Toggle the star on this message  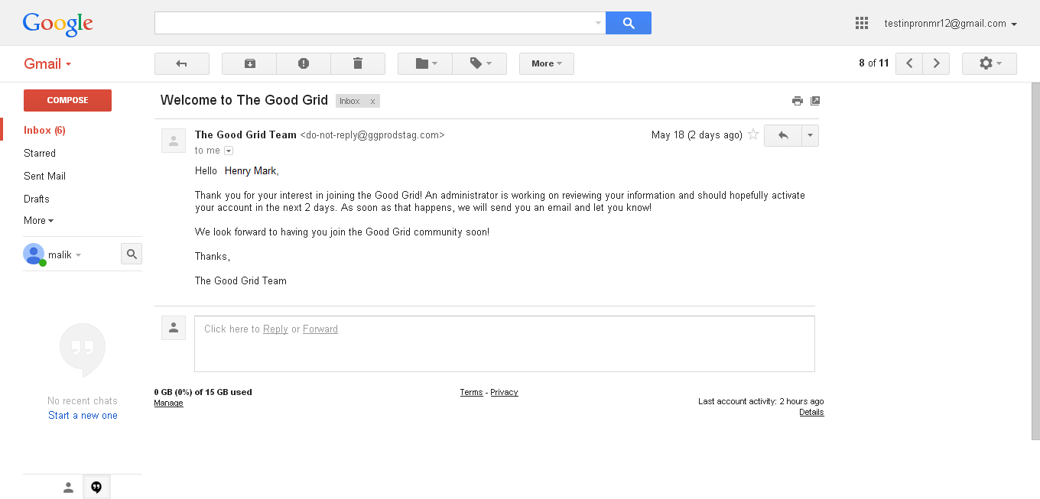pos(753,134)
